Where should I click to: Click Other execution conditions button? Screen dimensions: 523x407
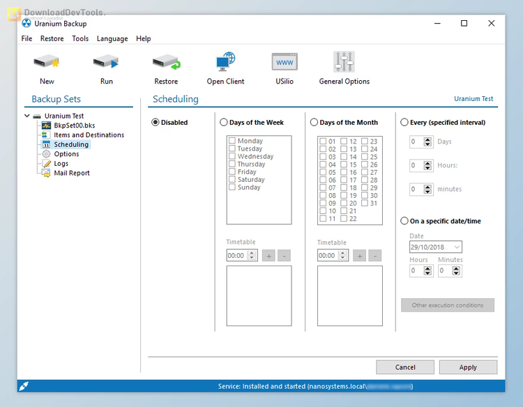pos(447,305)
